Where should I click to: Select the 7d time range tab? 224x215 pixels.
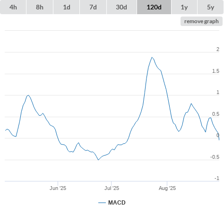[x=93, y=7]
